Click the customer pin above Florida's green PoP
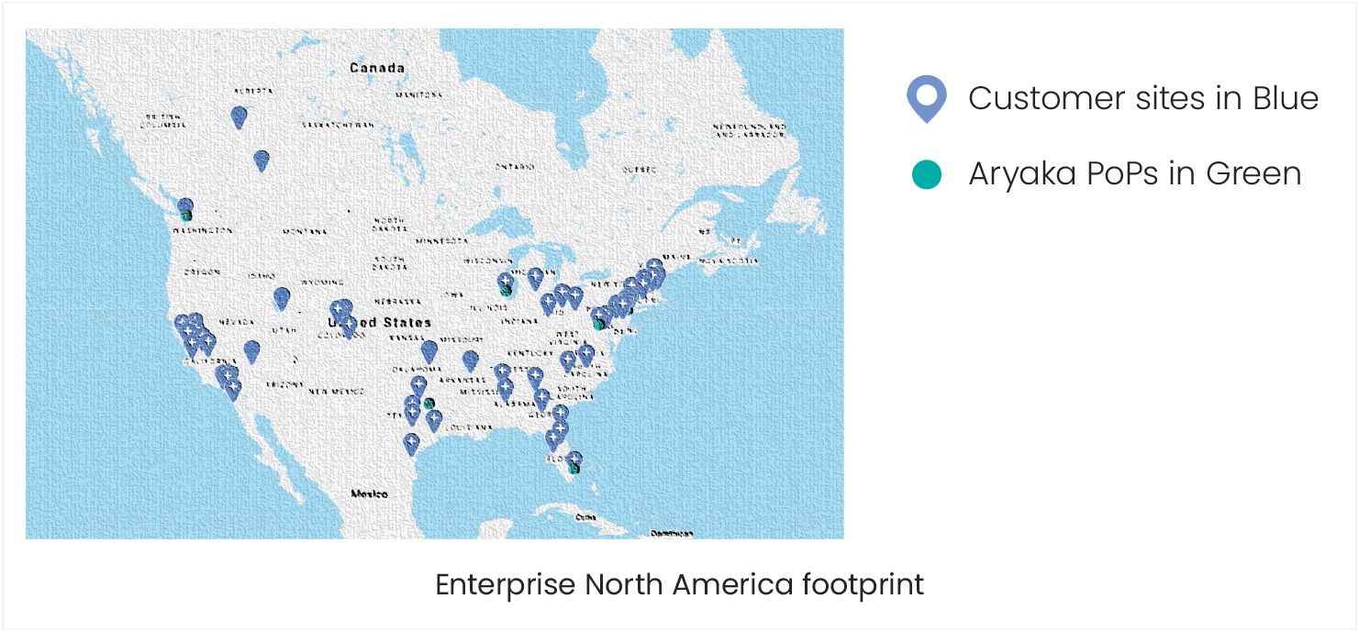 [x=574, y=458]
